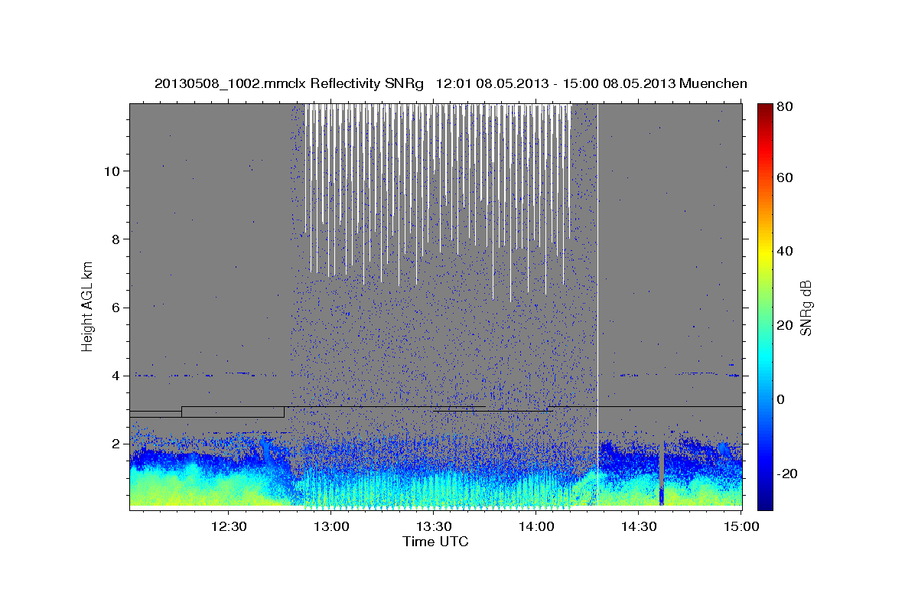Click the height tick label 10
Image resolution: width=918 pixels, height=612 pixels.
coord(114,171)
